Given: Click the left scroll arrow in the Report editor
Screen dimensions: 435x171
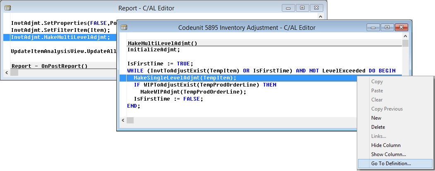Looking at the screenshot, I should (7, 72).
